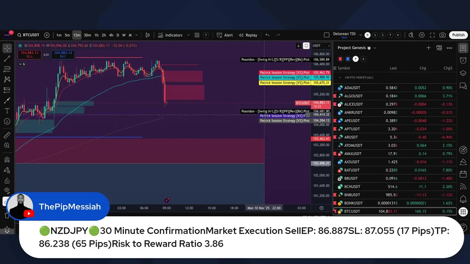Open the chats speech bubble panel
The width and height of the screenshot is (470, 264).
(x=463, y=86)
